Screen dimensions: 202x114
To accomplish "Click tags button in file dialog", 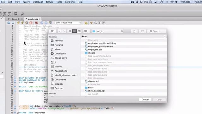I will pos(142,31).
